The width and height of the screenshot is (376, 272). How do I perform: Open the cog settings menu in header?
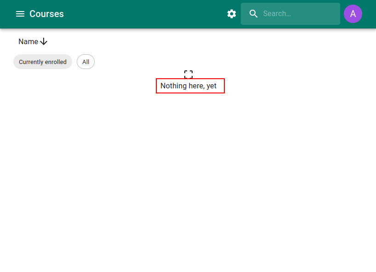[232, 14]
